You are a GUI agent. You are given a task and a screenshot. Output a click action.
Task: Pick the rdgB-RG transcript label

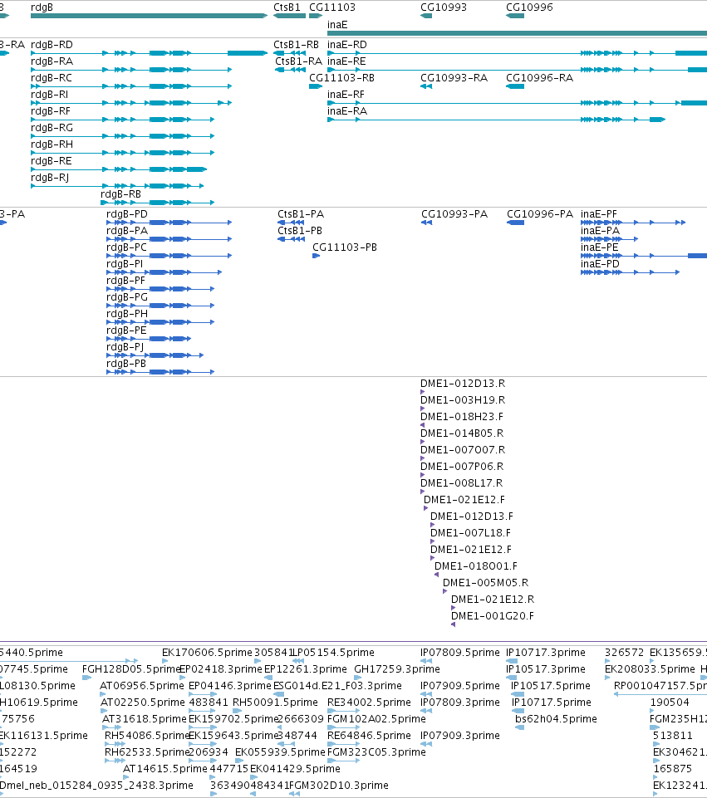(52, 128)
